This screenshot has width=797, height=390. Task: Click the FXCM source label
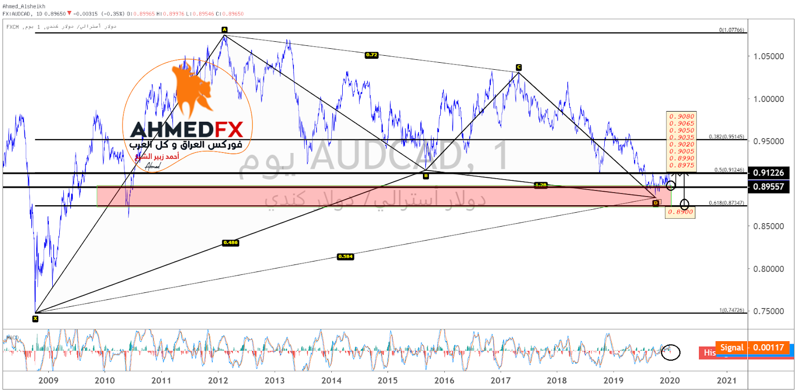pos(12,27)
